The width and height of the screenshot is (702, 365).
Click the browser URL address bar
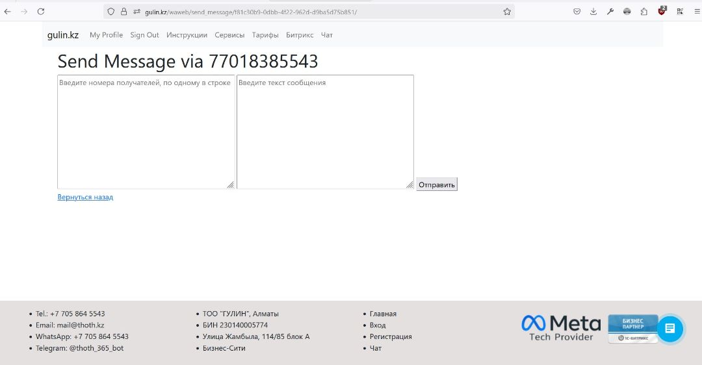click(312, 12)
